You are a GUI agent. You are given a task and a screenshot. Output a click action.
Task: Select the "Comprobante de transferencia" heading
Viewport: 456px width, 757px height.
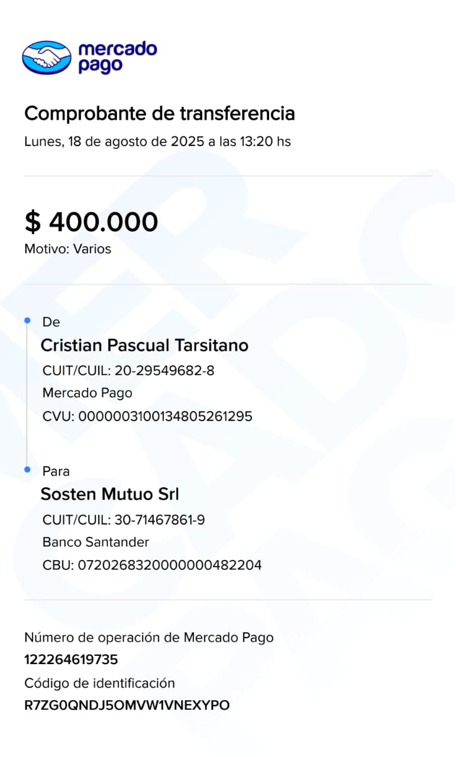pyautogui.click(x=159, y=113)
